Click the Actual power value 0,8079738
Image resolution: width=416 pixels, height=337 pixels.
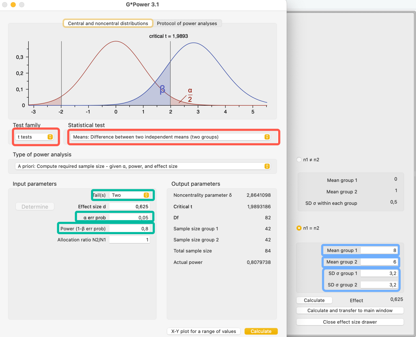pos(259,262)
